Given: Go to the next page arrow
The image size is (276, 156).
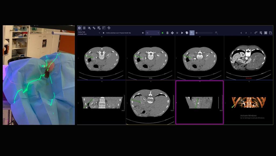Looking at the screenshot, I should pyautogui.click(x=251, y=33).
